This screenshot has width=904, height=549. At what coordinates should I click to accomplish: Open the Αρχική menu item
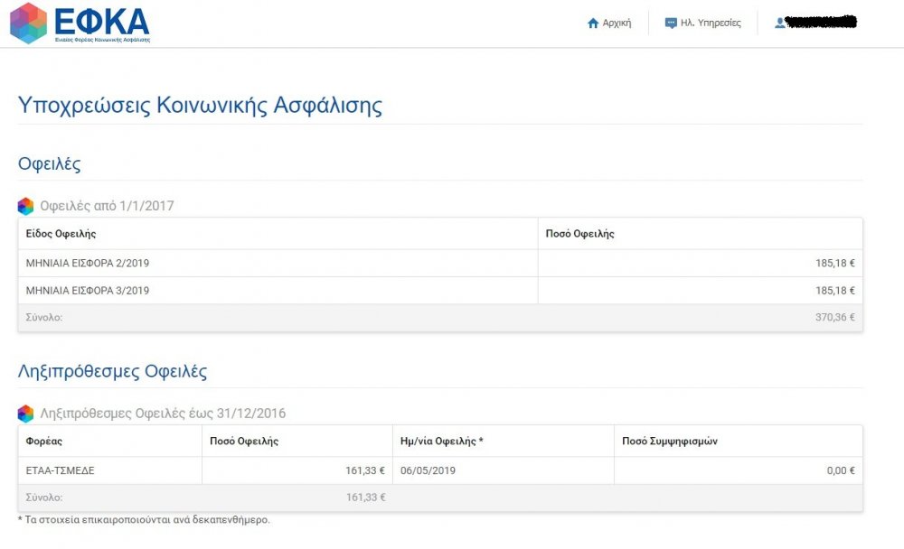point(617,23)
